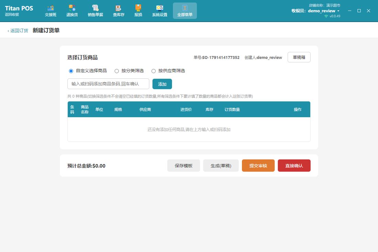Click the 商品名称 column header

click(85, 109)
